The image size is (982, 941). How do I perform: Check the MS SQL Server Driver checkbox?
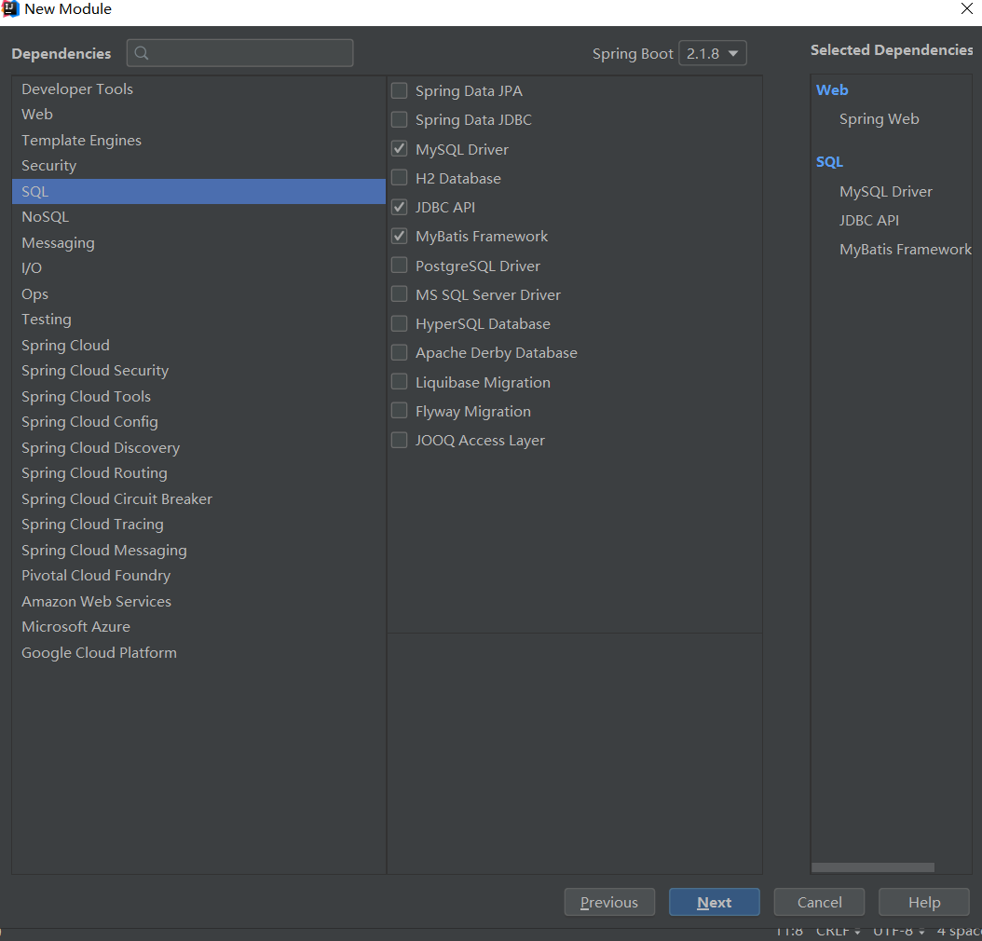click(x=399, y=294)
